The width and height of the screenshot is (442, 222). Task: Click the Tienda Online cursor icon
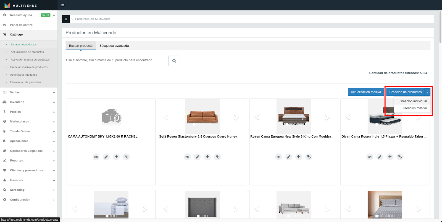coord(5,131)
